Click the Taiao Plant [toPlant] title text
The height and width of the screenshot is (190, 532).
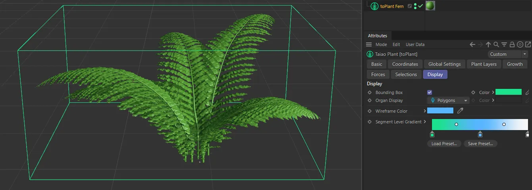coord(396,54)
